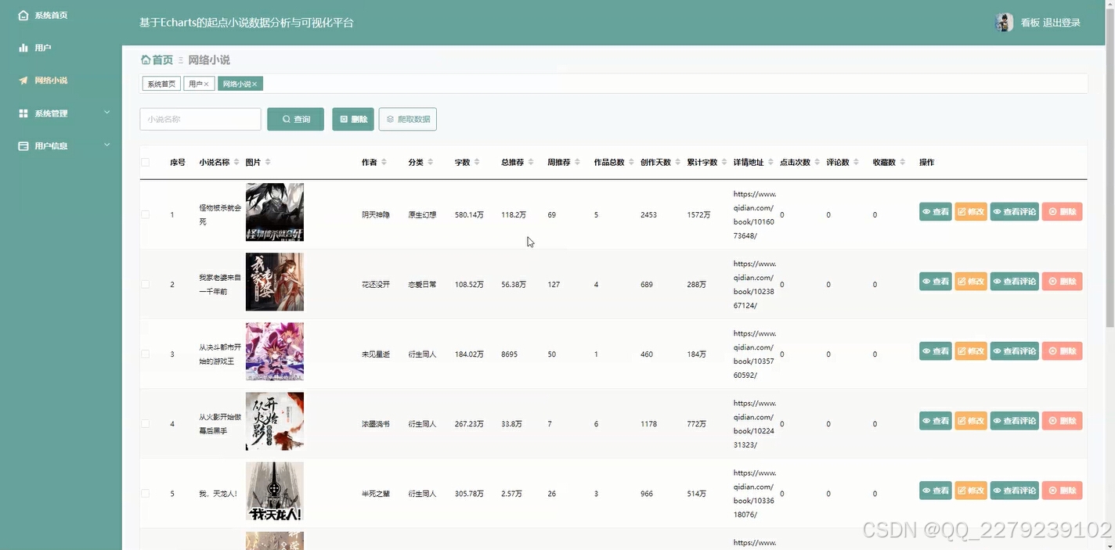Open 网络小说 in the sidebar
This screenshot has height=550, width=1115.
coord(43,81)
